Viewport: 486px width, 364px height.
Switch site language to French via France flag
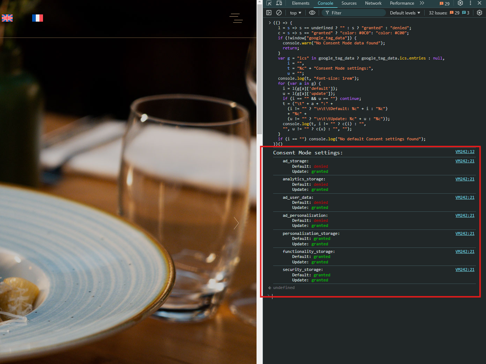coord(38,18)
